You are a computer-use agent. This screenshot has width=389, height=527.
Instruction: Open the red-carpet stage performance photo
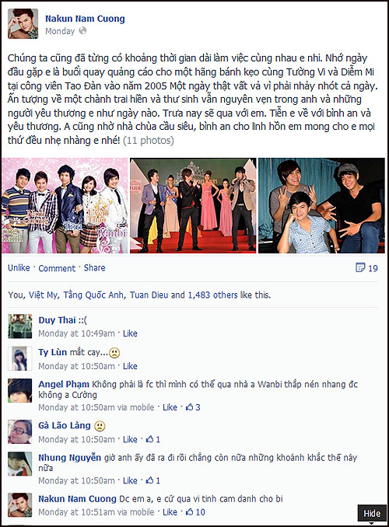193,205
